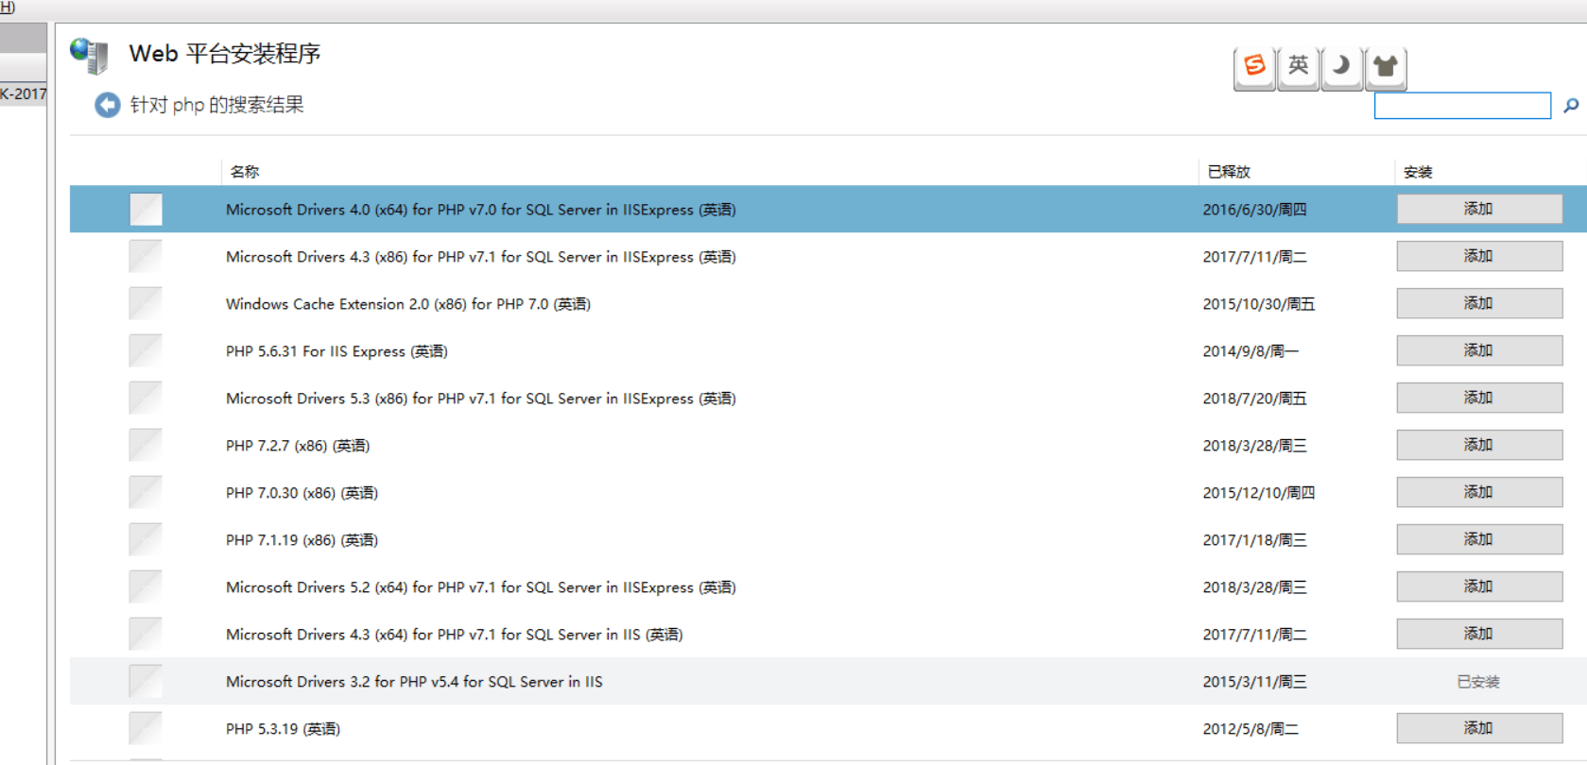Add Windows Cache Extension 2.0 for PHP 7.0
Screen dimensions: 1587x765
click(1479, 303)
